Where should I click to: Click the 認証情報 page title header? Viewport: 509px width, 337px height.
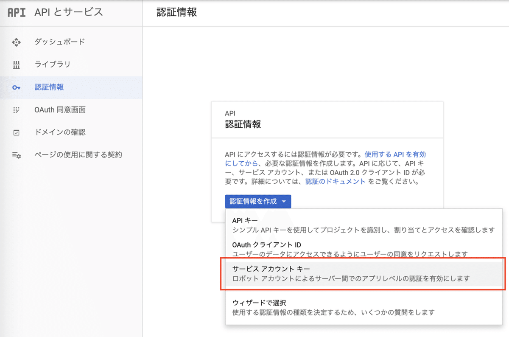[176, 13]
